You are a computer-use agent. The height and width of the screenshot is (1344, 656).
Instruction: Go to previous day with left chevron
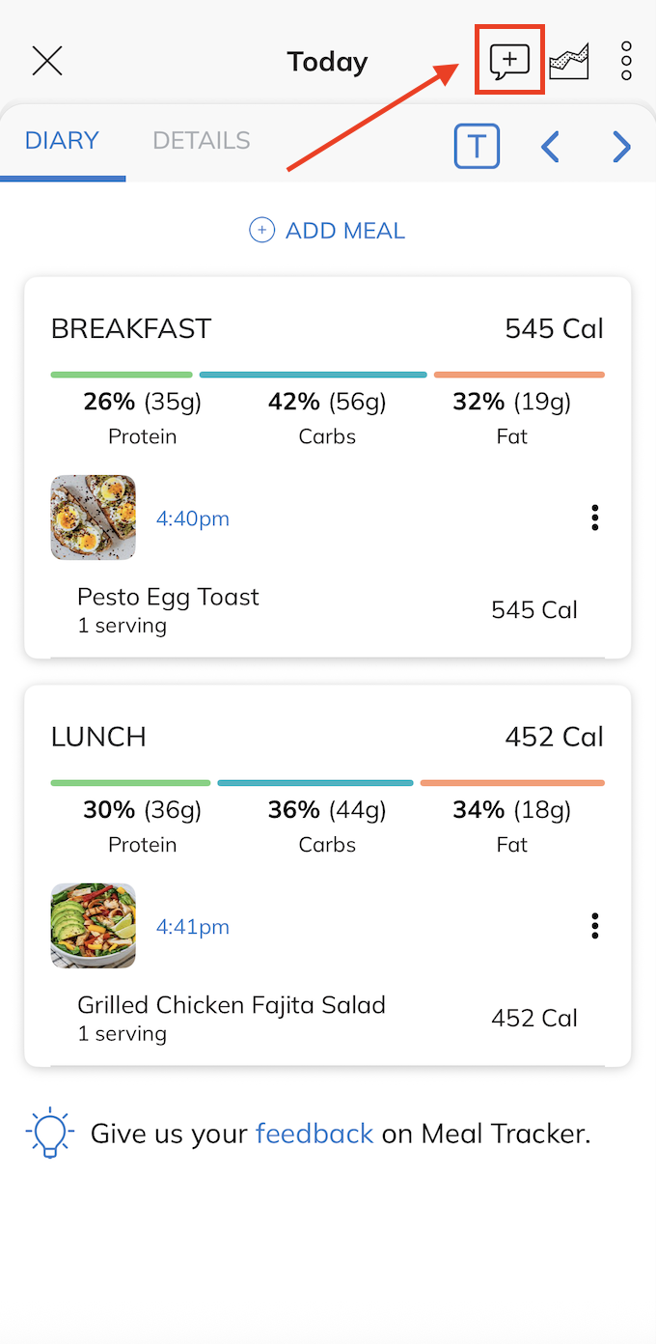point(550,147)
